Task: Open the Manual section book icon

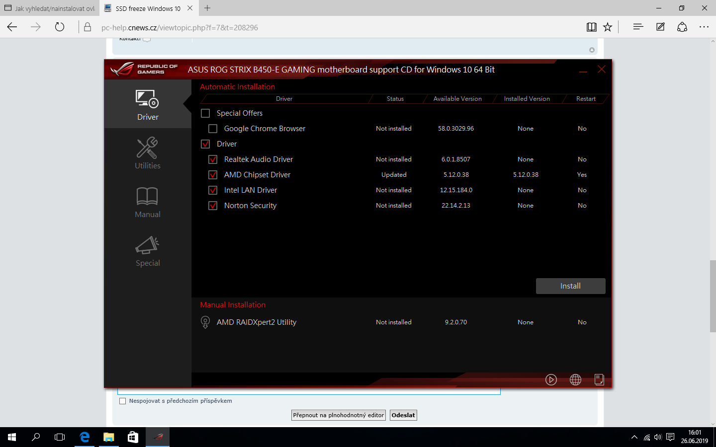Action: (148, 202)
